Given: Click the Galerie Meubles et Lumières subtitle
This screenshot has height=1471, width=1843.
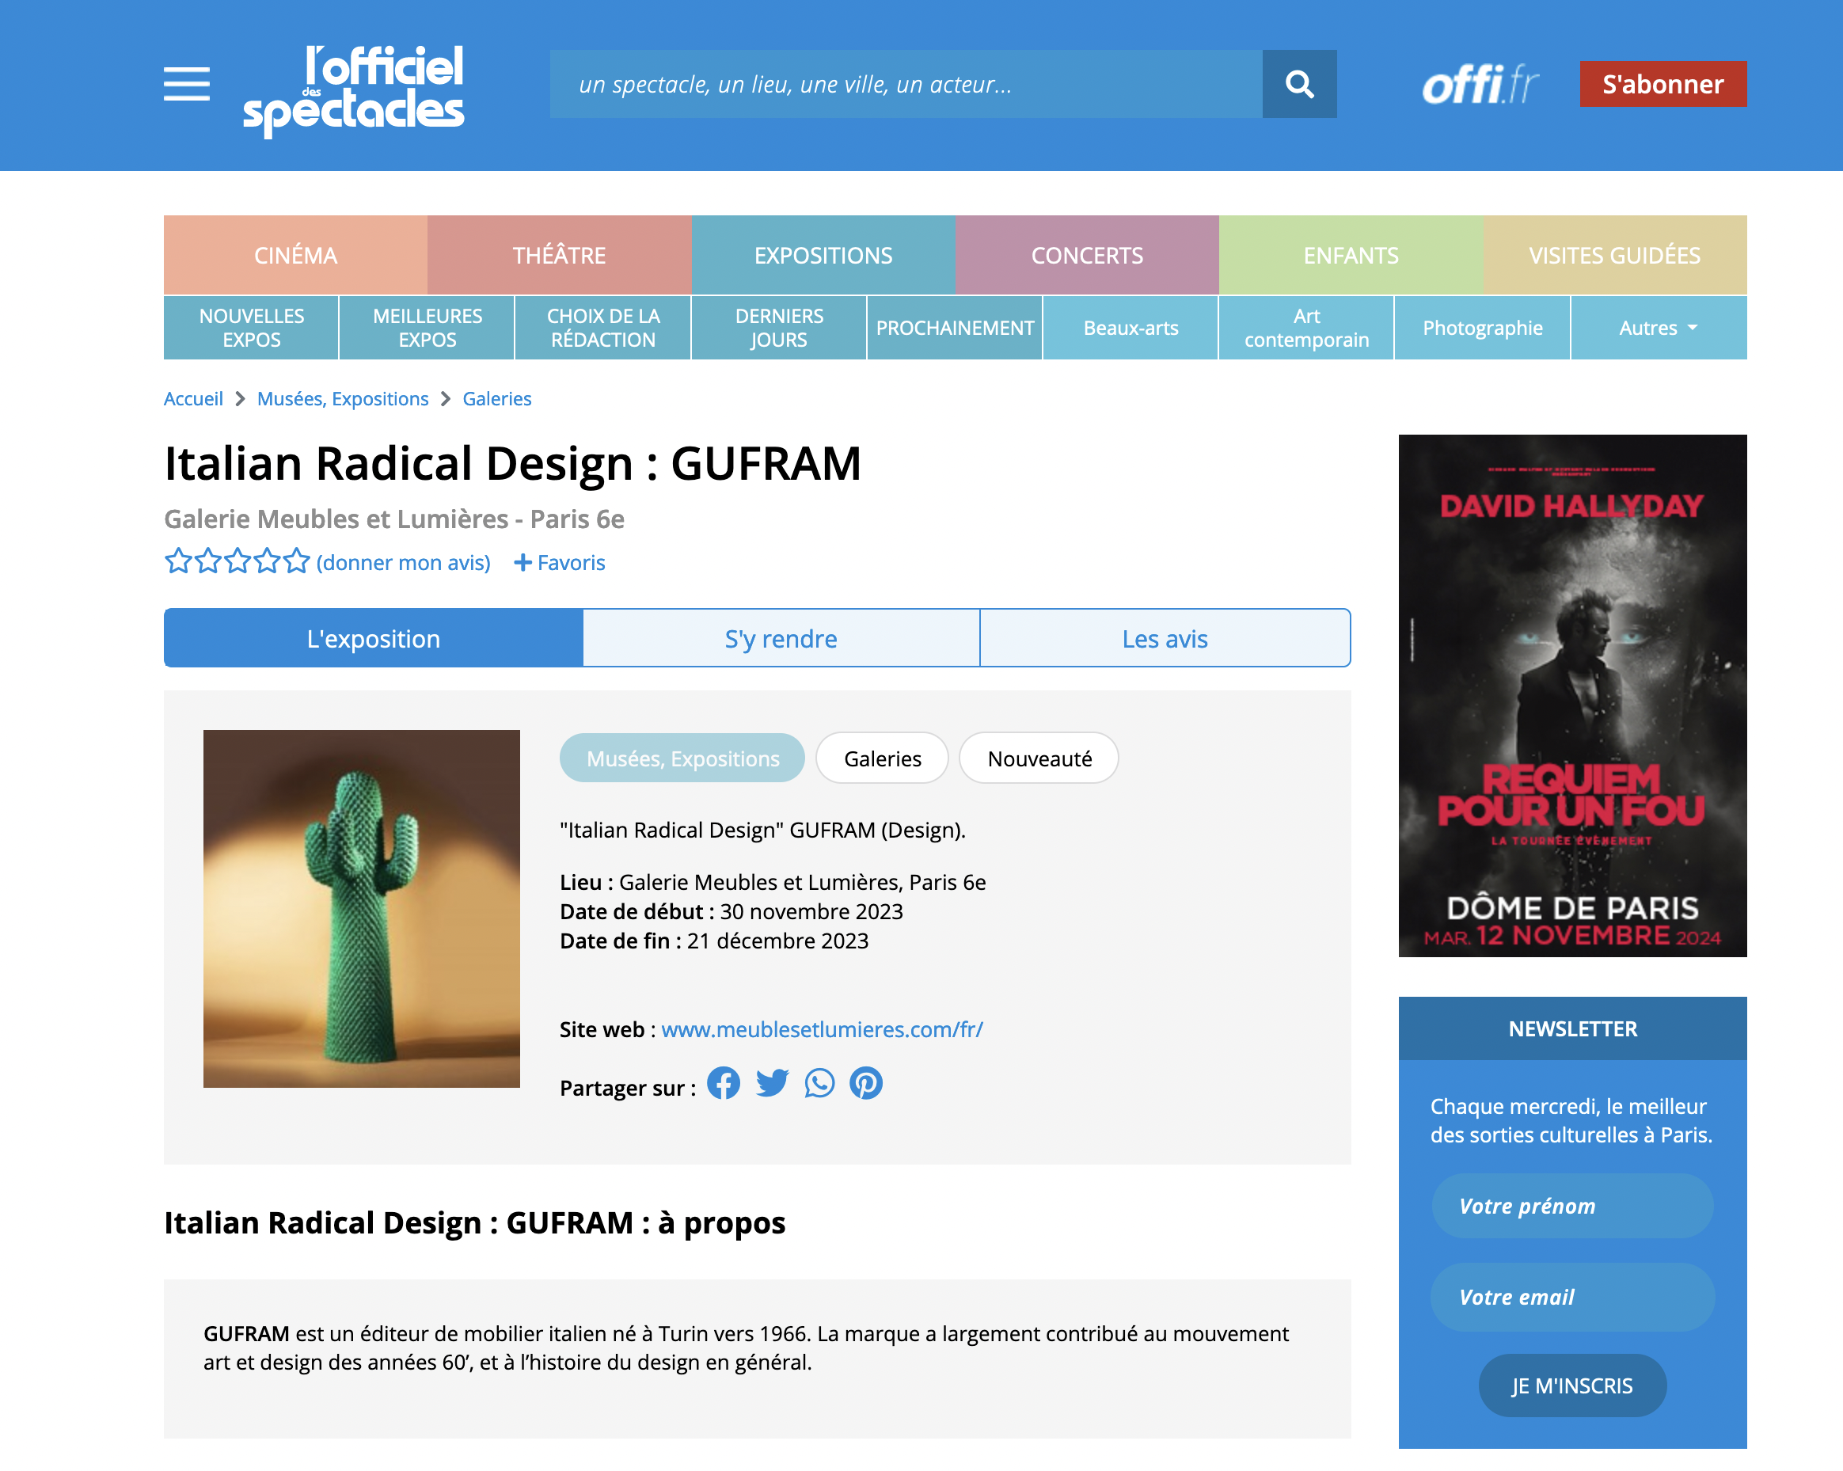Looking at the screenshot, I should (394, 519).
